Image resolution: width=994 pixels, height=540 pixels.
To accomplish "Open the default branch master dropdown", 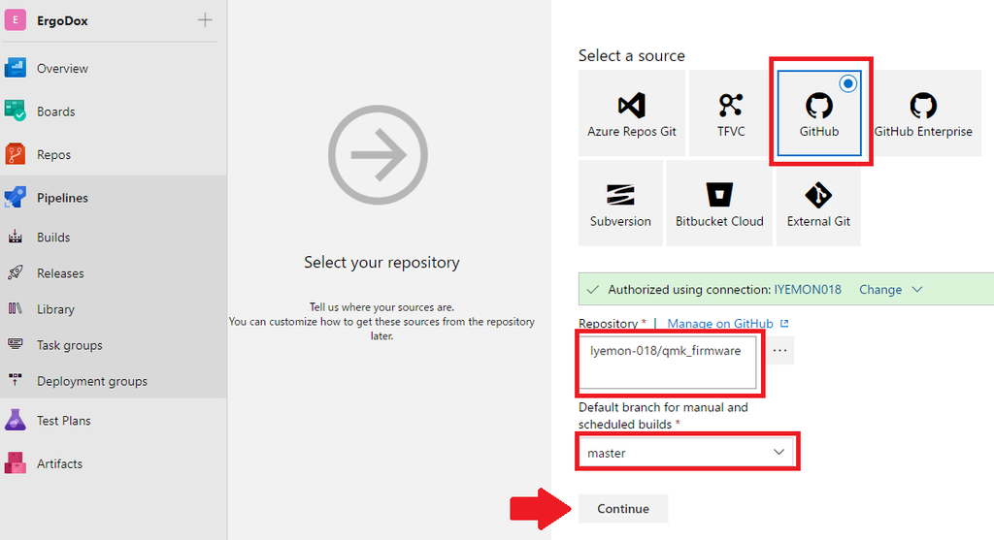I will tap(686, 453).
